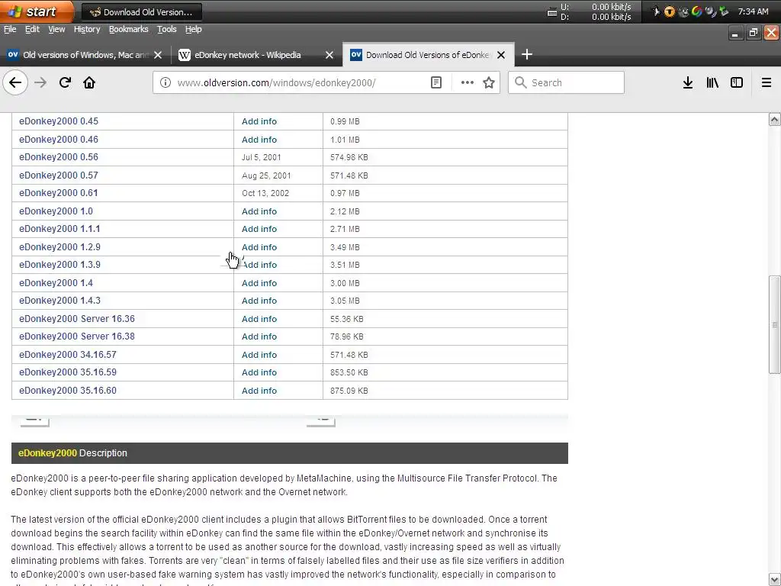
Task: Open the Bookmarks menu
Action: coord(128,30)
